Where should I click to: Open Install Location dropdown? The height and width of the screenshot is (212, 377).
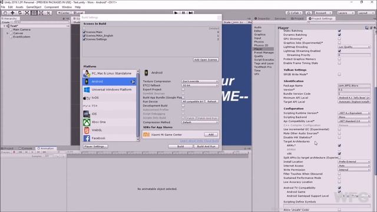pyautogui.click(x=354, y=161)
